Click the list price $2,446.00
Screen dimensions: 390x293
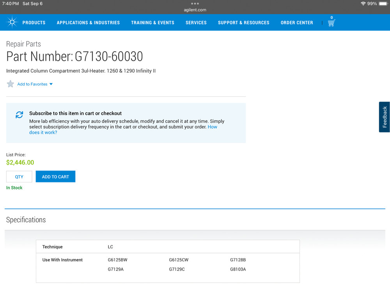click(20, 163)
